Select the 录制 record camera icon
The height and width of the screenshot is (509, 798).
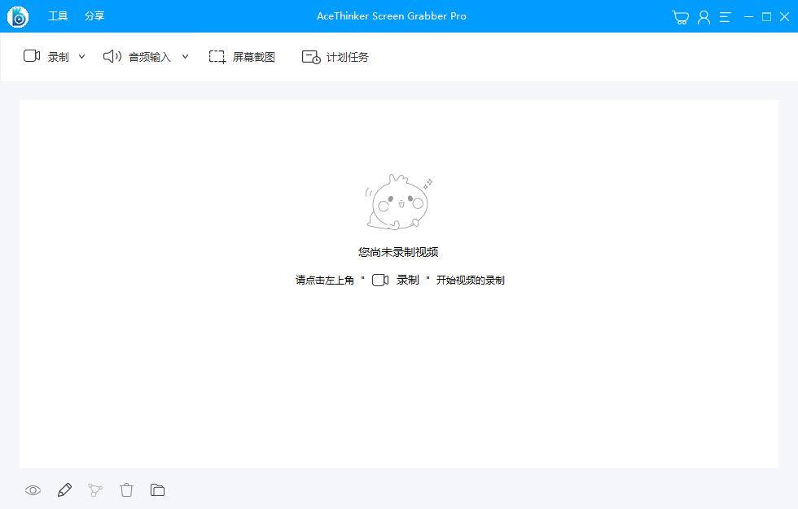click(32, 56)
